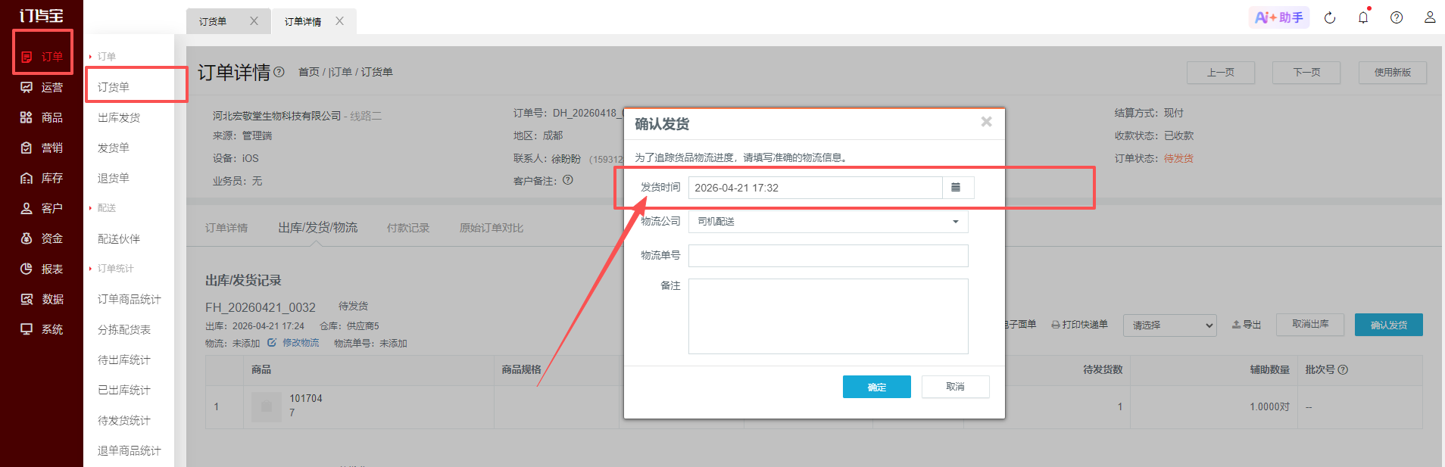
Task: Open 订单商品统计 in the submenu
Action: pyautogui.click(x=129, y=299)
